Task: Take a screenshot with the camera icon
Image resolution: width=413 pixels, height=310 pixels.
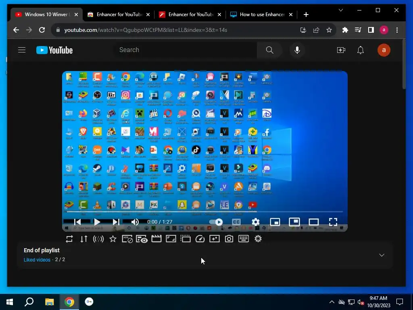Action: tap(229, 239)
